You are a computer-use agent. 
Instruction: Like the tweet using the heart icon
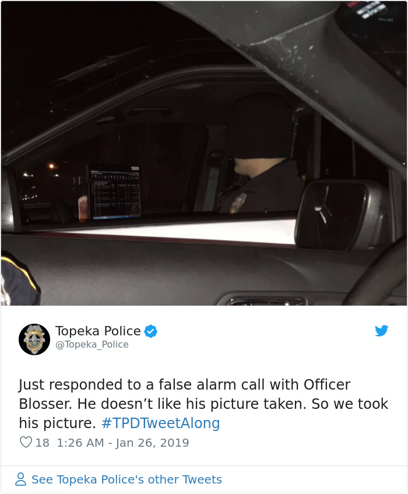point(26,442)
